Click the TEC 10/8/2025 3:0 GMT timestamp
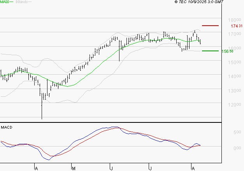This screenshot has width=244, height=171. coord(199,2)
